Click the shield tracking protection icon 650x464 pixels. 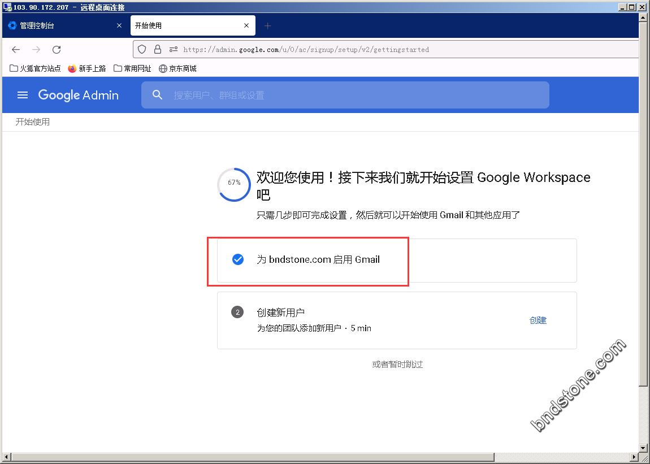pos(142,49)
